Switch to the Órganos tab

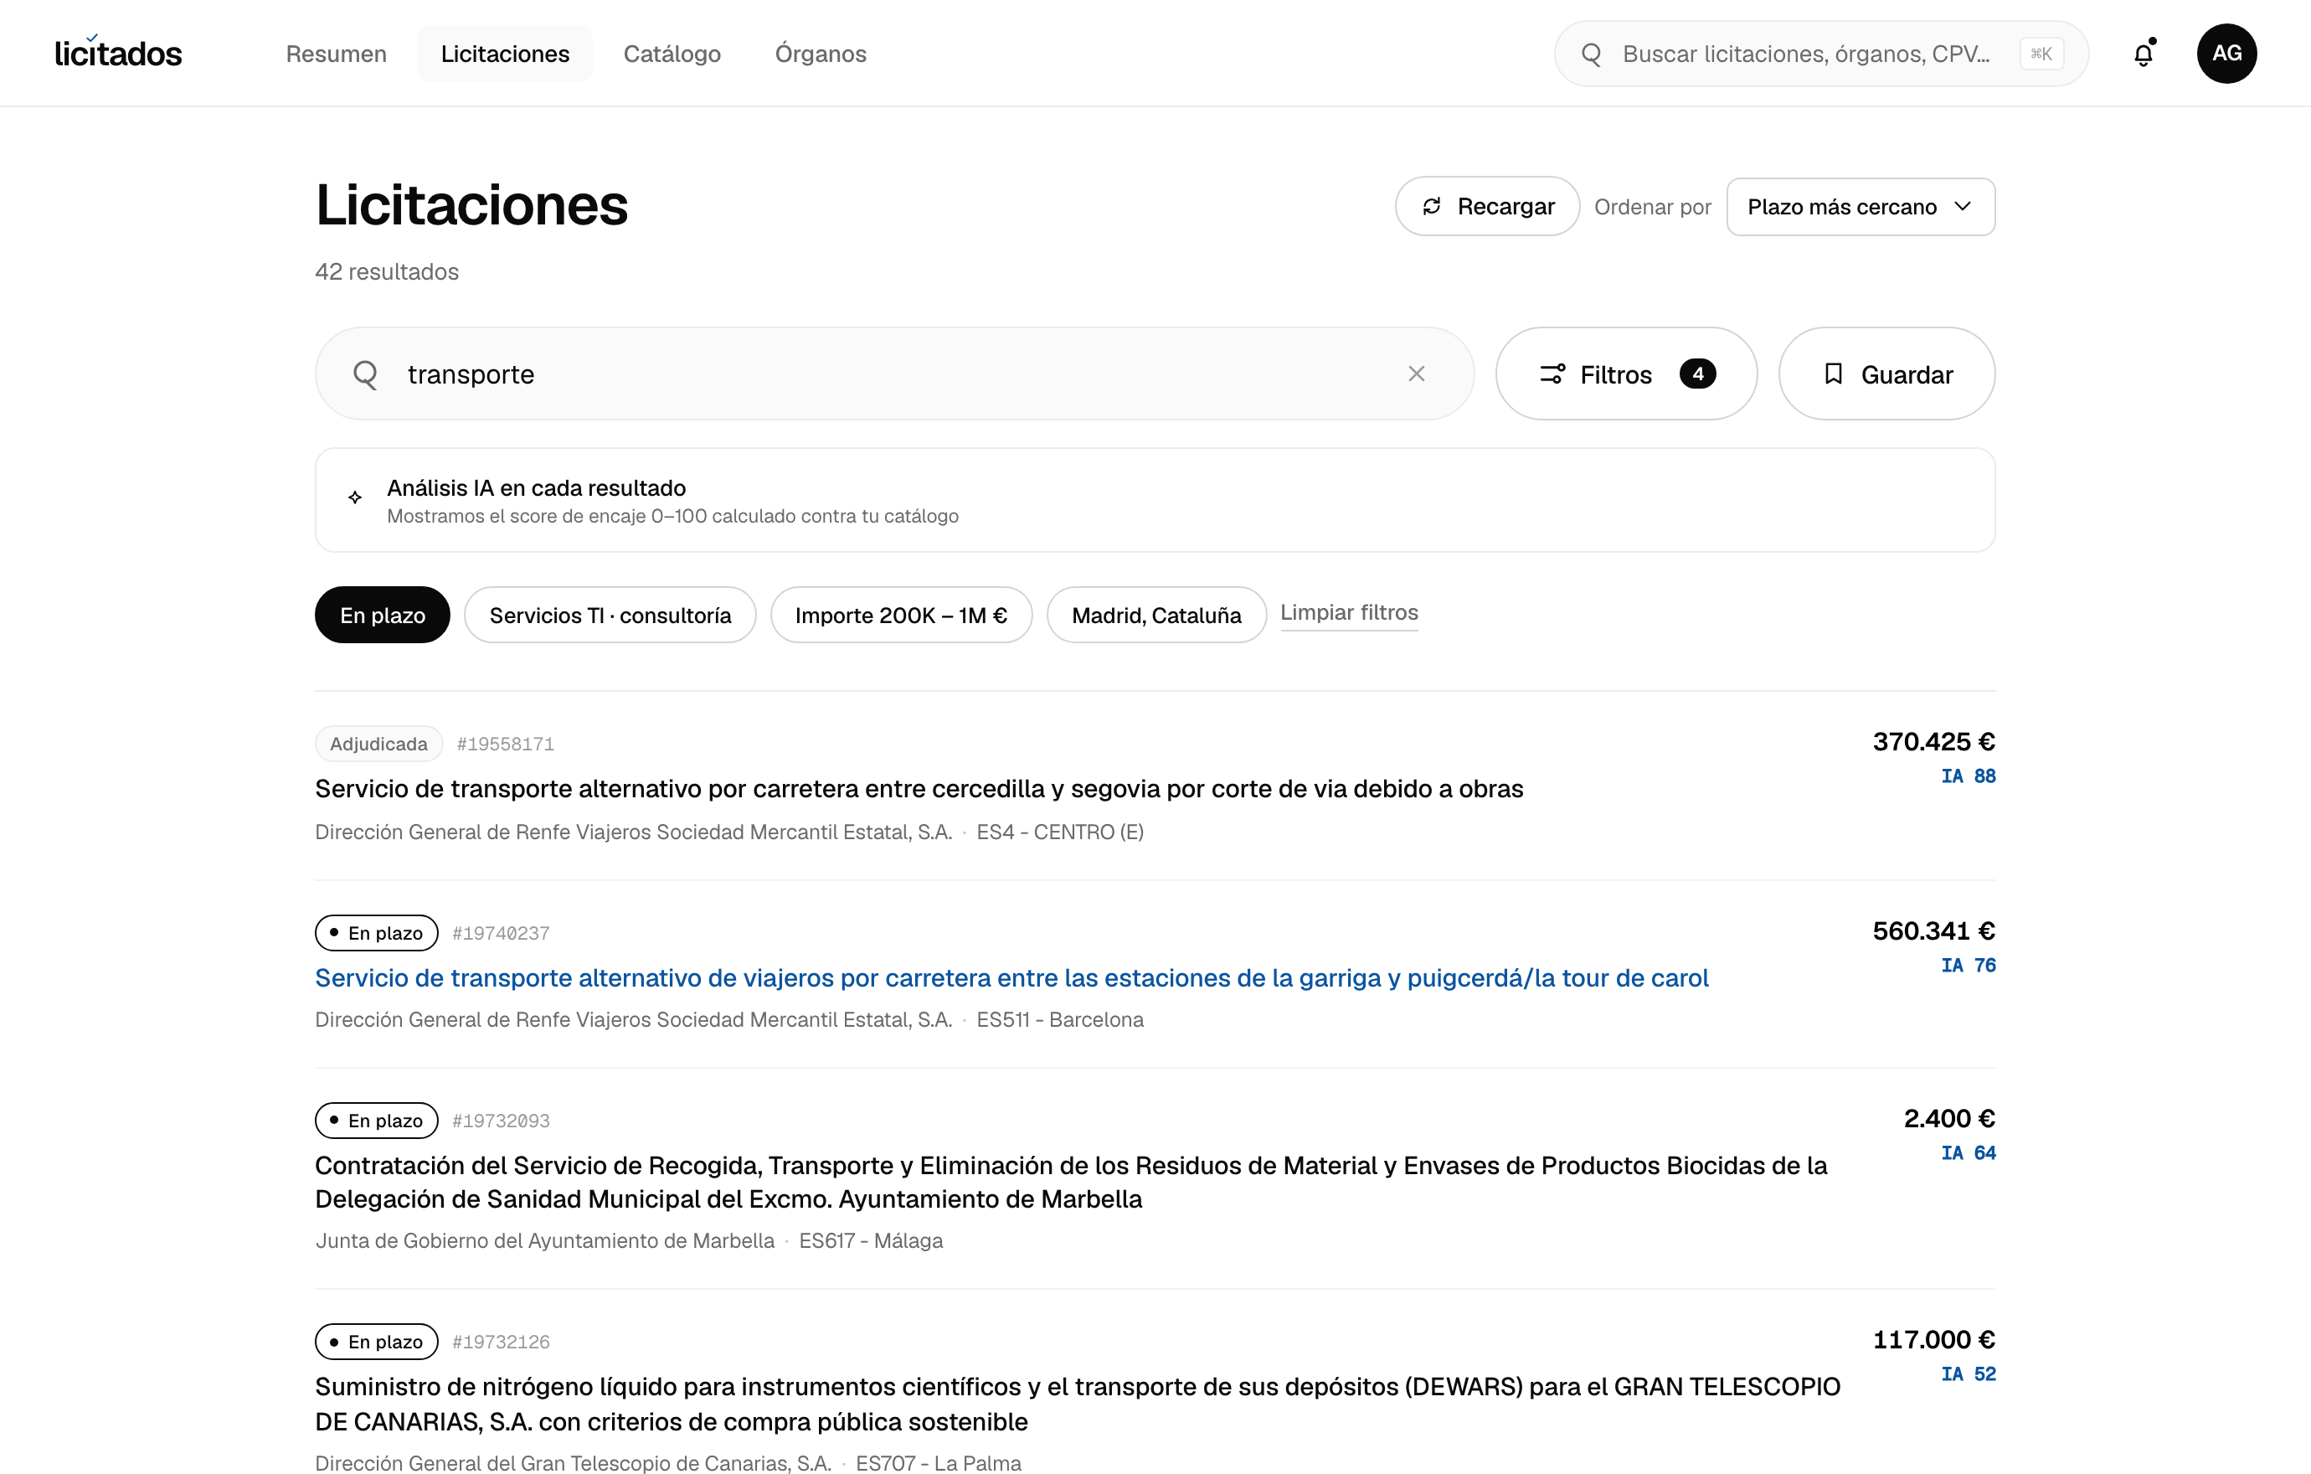click(x=821, y=54)
